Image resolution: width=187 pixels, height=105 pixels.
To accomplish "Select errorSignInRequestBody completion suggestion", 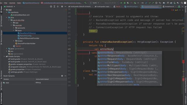I will 129,78.
